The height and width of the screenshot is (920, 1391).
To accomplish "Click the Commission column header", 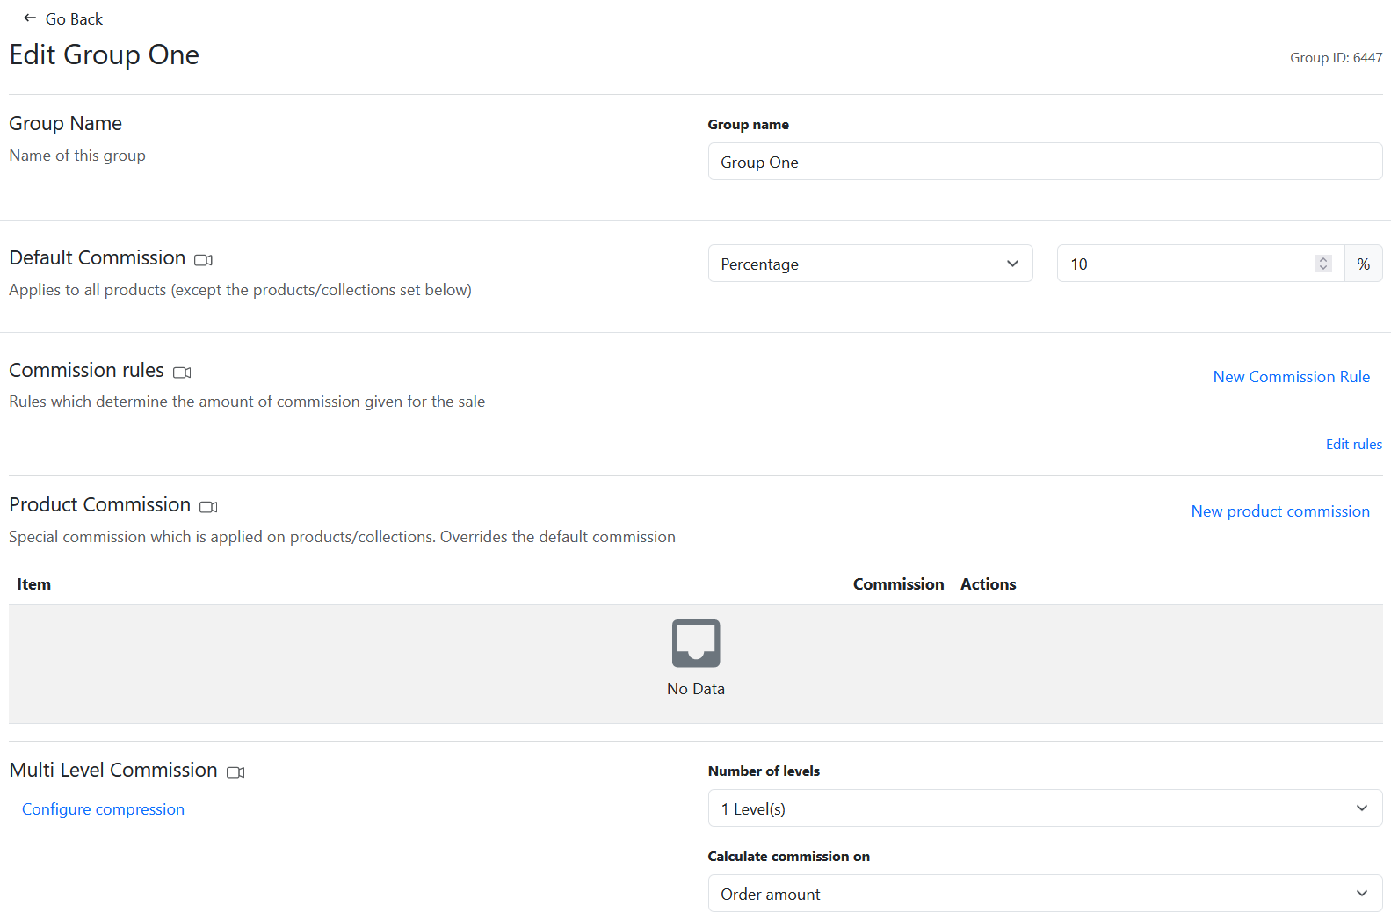I will click(898, 584).
